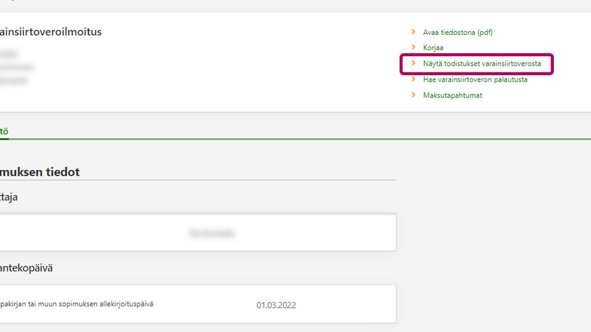
Task: Click the subheading ending in 'ttaja'
Action: 9,197
